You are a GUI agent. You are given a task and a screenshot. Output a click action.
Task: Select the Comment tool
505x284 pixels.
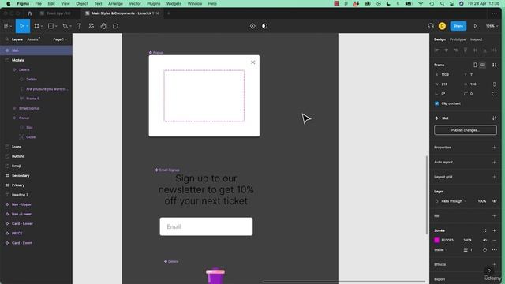pyautogui.click(x=115, y=26)
